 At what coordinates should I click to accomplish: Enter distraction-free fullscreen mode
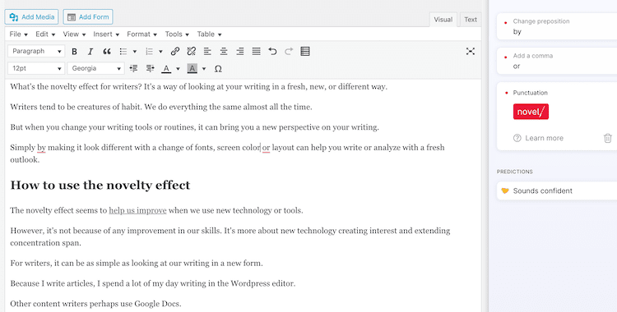(x=471, y=52)
